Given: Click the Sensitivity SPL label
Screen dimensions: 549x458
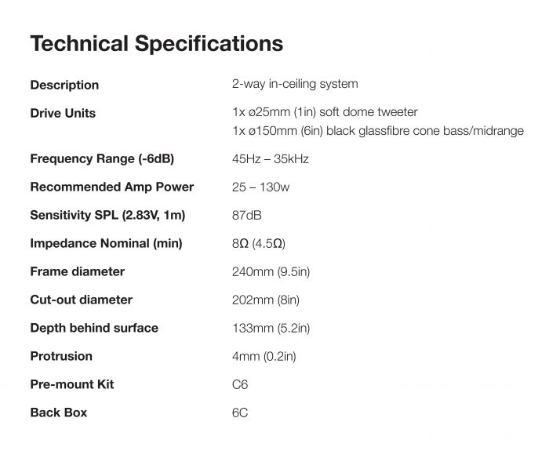Looking at the screenshot, I should coord(107,215).
